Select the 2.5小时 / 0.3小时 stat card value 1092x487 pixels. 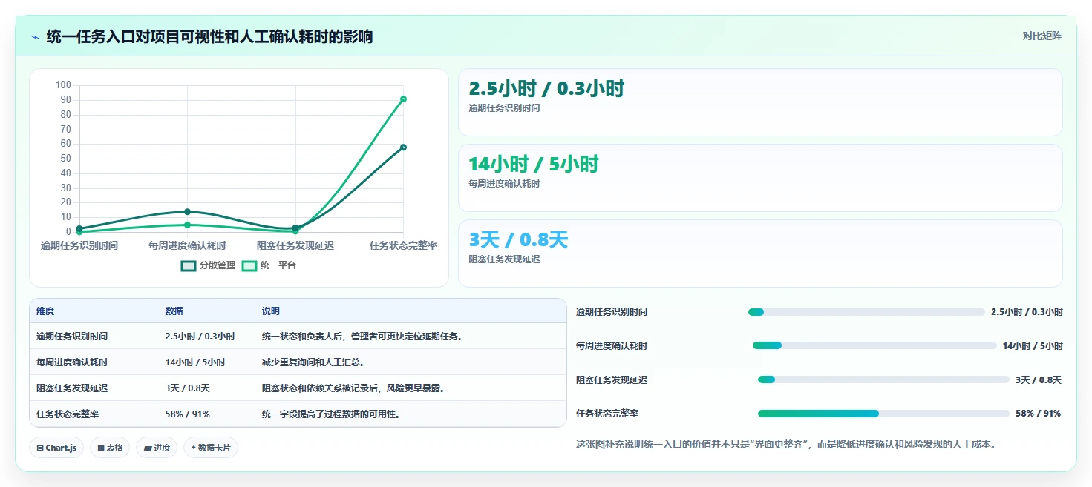[546, 89]
